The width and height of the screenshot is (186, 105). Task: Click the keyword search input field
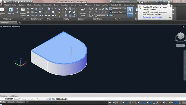(x=124, y=2)
